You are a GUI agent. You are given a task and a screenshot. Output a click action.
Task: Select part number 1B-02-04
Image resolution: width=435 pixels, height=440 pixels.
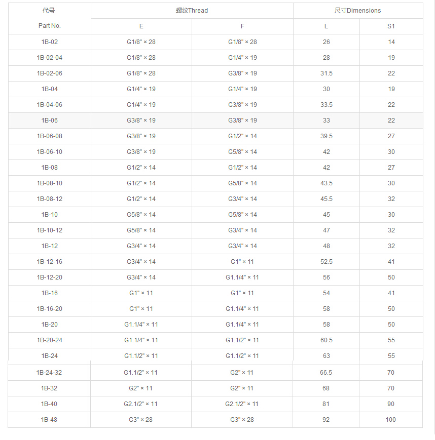tap(50, 58)
